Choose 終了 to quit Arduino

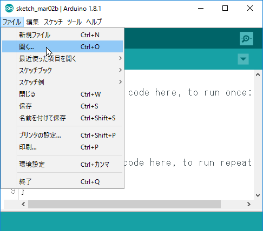click(62, 181)
